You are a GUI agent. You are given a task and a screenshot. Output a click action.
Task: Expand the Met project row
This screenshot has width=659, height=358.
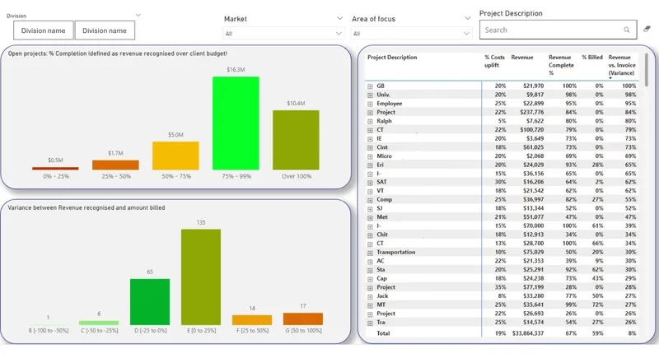tap(370, 218)
